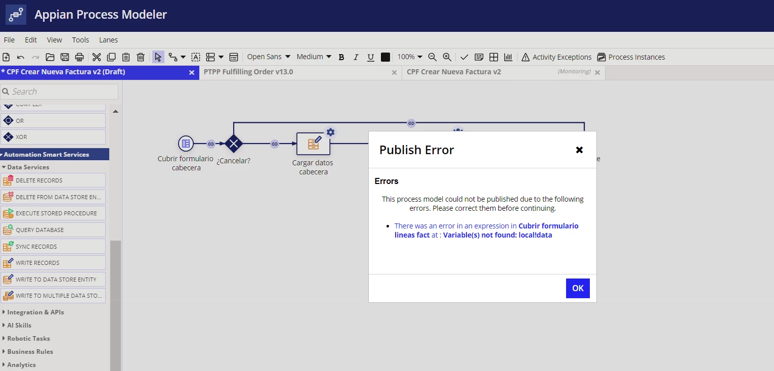Select the Cargar datos cabecera node
The height and width of the screenshot is (371, 774).
(313, 145)
